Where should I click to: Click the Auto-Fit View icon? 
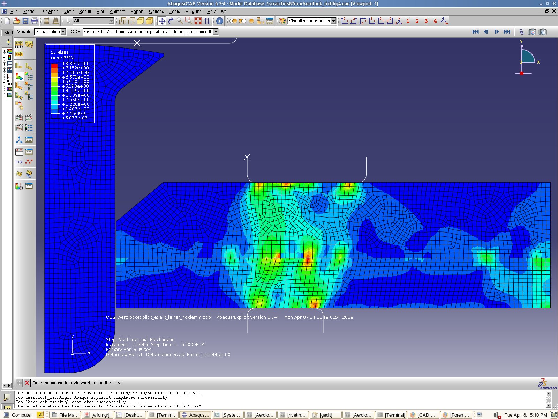(x=198, y=21)
